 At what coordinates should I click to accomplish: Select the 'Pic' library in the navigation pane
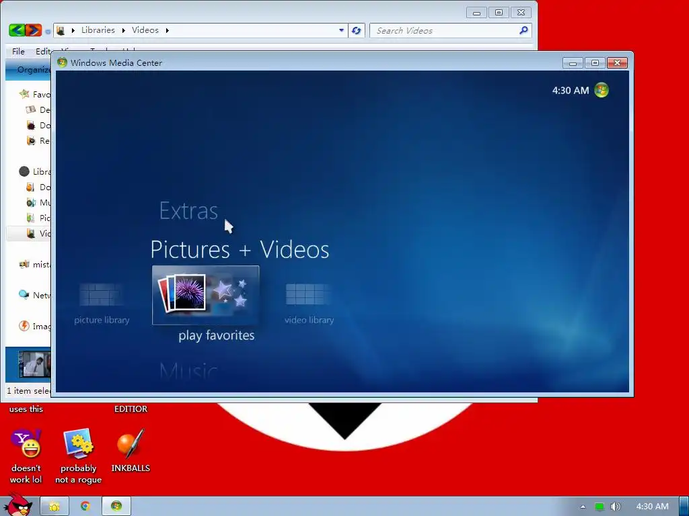pos(38,218)
